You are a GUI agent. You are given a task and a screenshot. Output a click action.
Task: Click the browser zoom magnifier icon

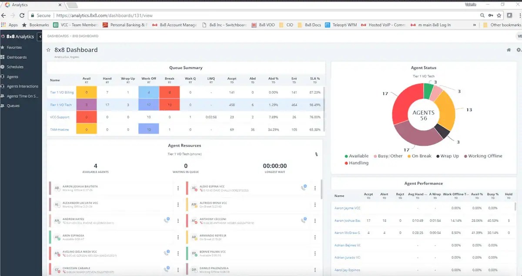click(x=482, y=15)
